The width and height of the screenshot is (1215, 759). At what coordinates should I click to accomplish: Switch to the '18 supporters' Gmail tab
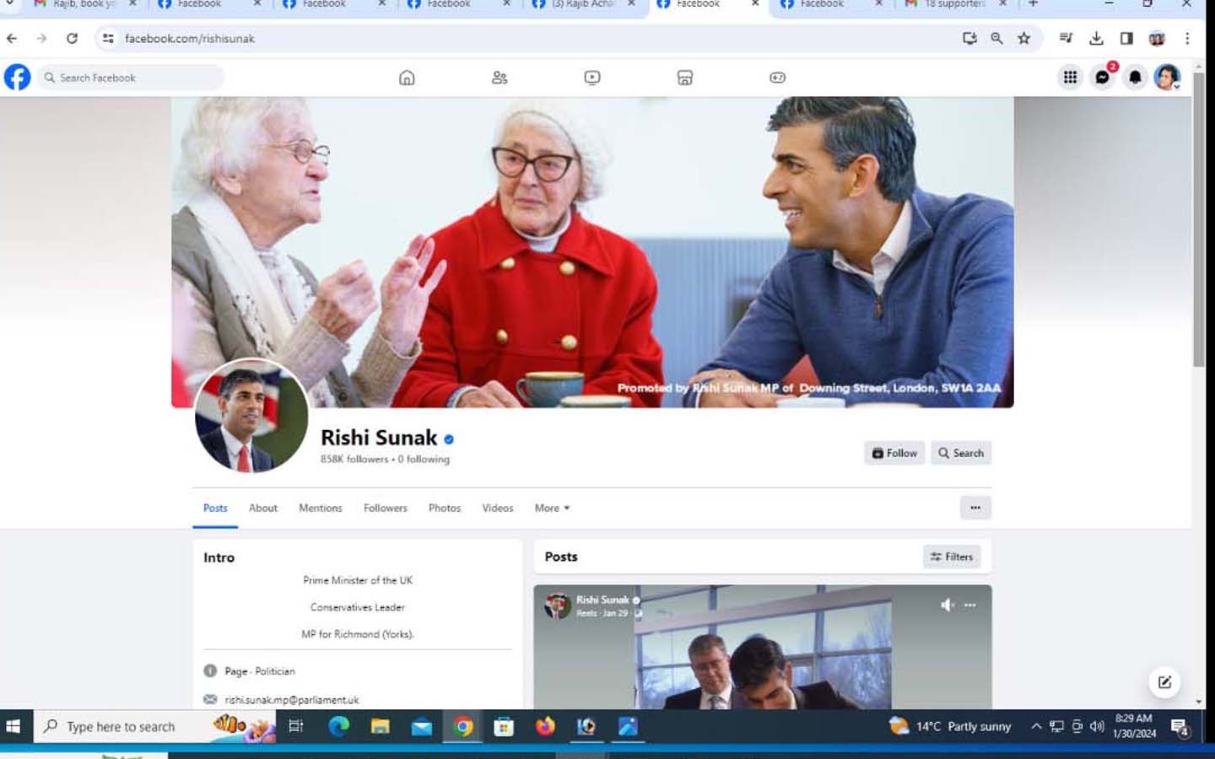(x=954, y=4)
